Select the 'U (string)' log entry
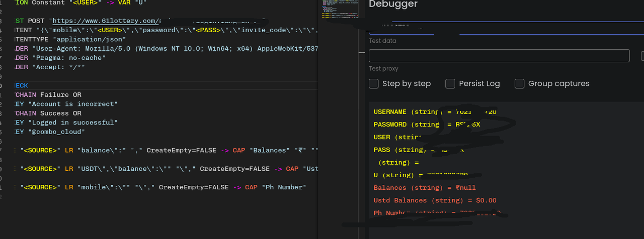This screenshot has width=644, height=239. pos(421,175)
